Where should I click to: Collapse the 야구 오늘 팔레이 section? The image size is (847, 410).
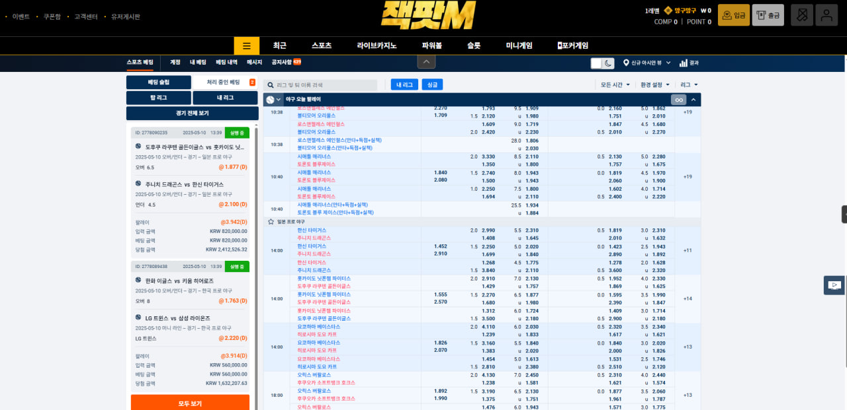(693, 100)
